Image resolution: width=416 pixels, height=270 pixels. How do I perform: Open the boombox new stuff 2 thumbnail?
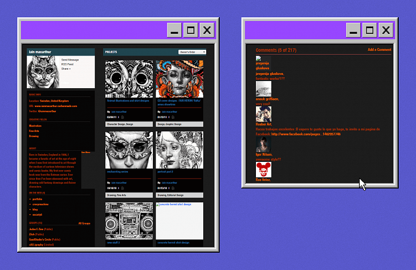point(129,221)
